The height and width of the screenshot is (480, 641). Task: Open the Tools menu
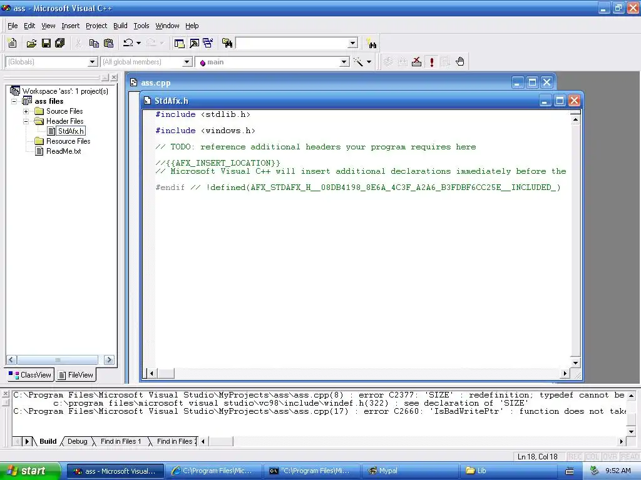point(141,26)
